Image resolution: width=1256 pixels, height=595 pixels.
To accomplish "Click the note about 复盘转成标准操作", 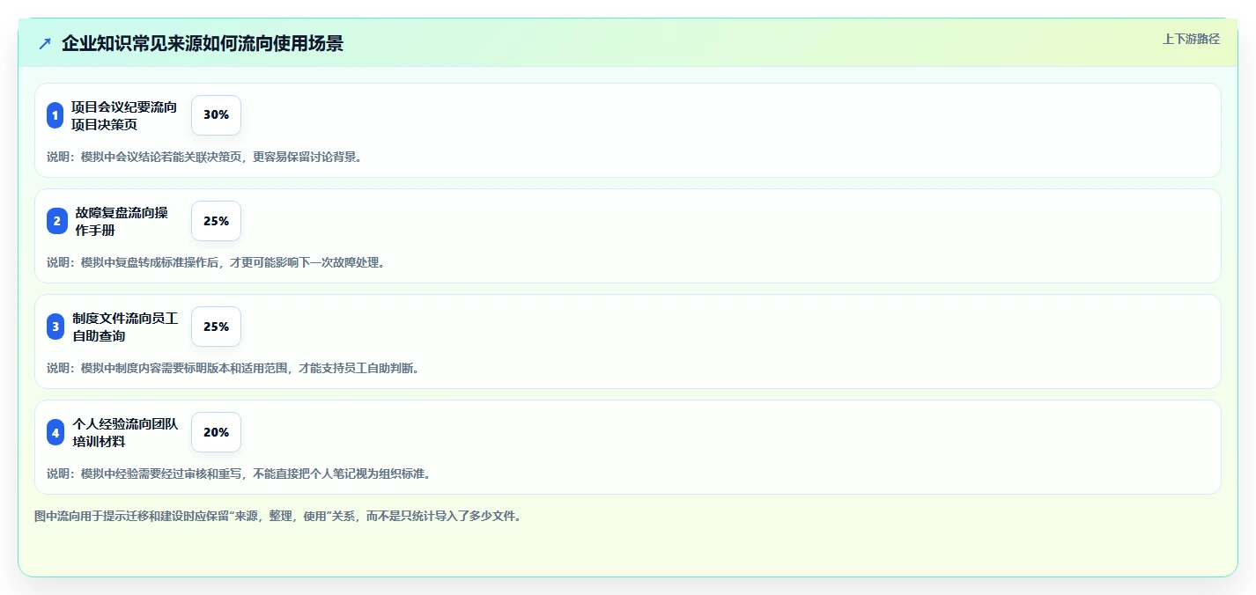I will click(216, 262).
